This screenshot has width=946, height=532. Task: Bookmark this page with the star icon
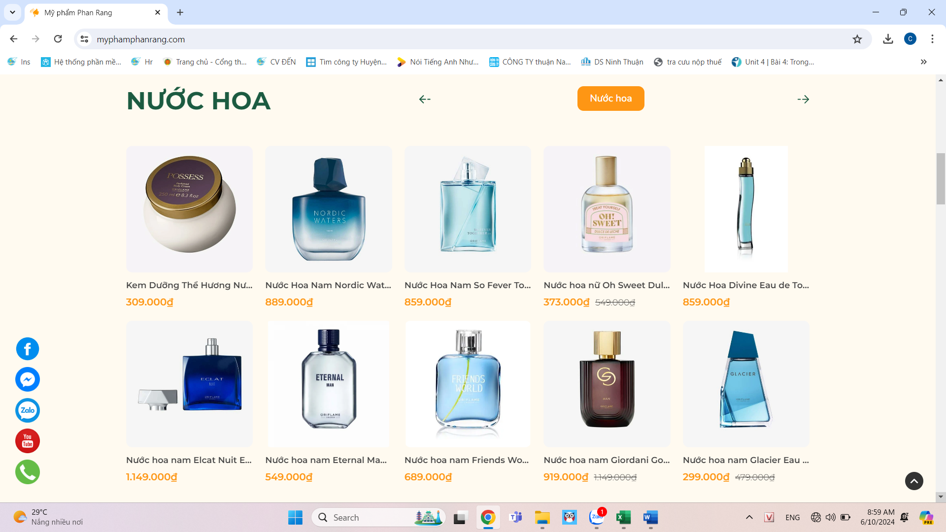click(x=857, y=39)
